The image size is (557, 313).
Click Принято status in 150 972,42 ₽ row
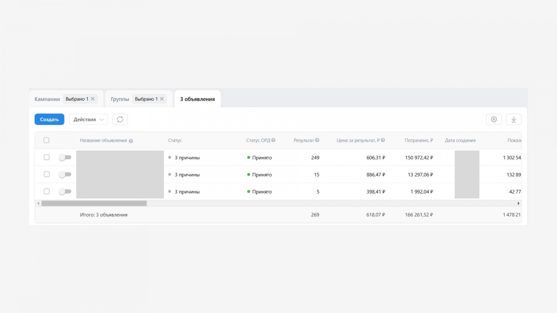[262, 158]
